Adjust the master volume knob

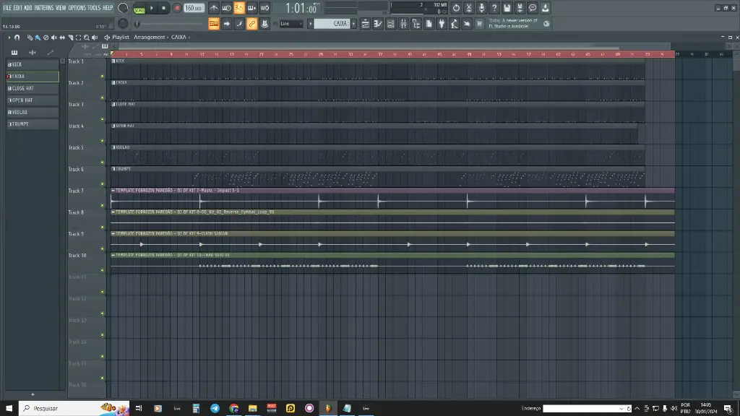click(x=123, y=7)
